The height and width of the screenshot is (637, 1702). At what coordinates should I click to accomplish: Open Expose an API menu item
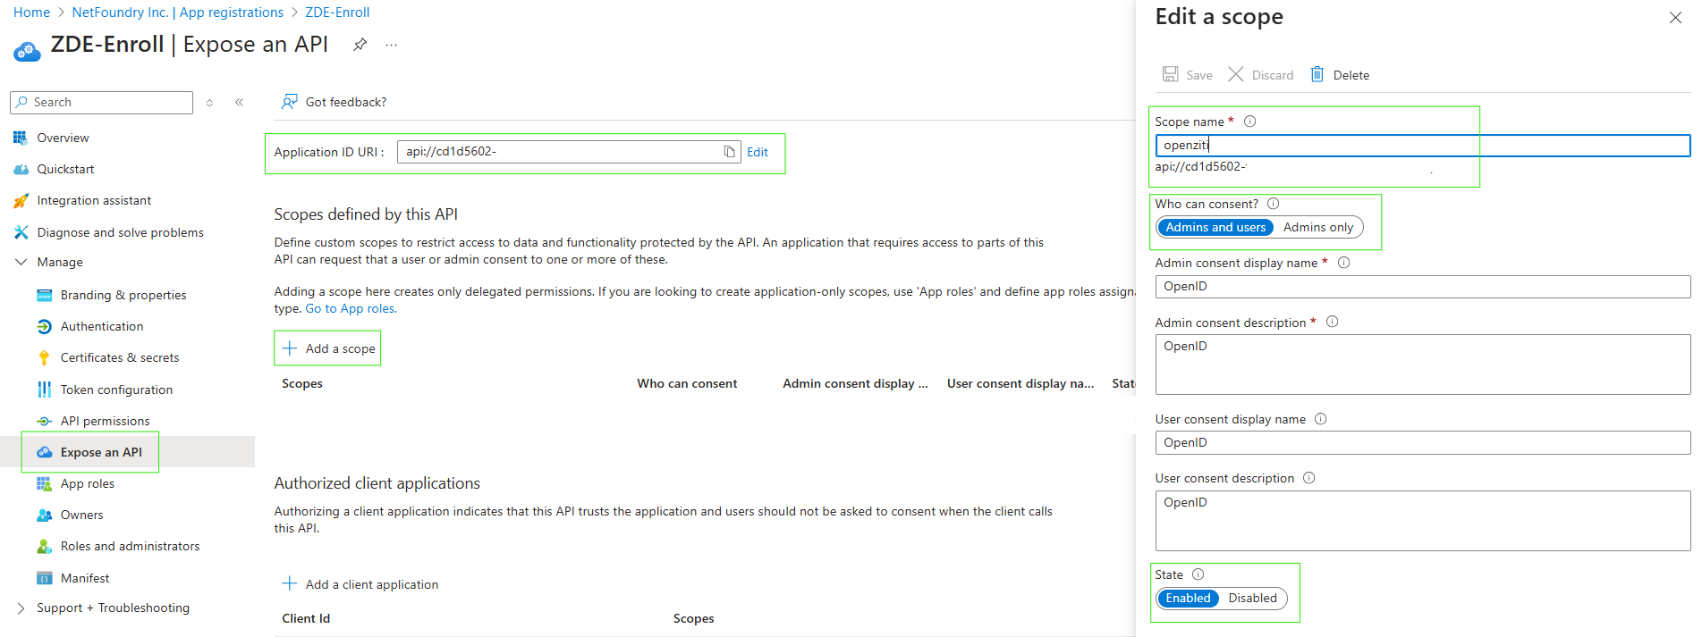101,452
